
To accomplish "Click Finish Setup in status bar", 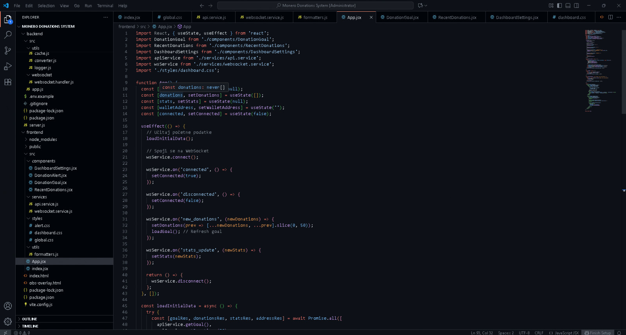I will click(597, 333).
